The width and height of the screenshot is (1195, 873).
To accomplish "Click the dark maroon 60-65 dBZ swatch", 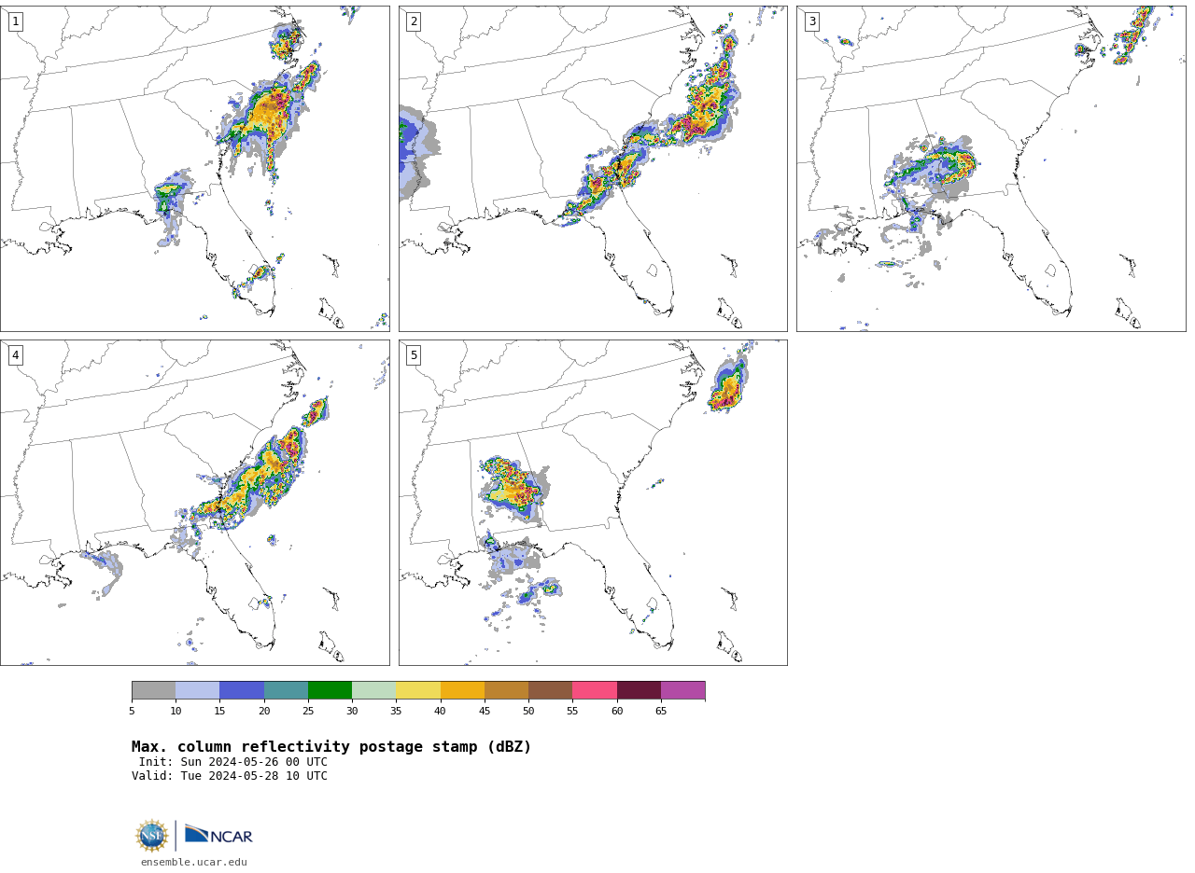I will point(639,690).
